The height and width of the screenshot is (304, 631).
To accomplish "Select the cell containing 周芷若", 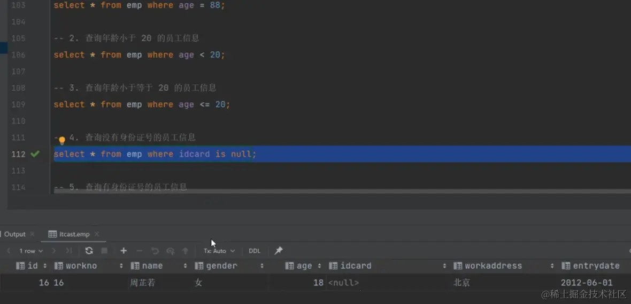I will pos(158,283).
